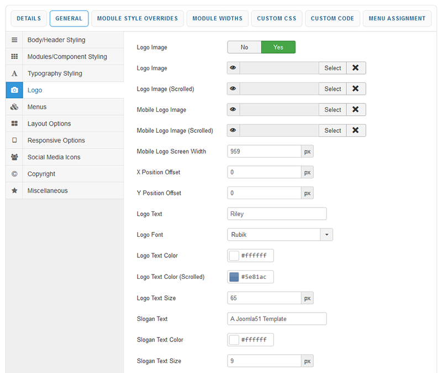Open the Social Media Icons people icon

coord(14,157)
